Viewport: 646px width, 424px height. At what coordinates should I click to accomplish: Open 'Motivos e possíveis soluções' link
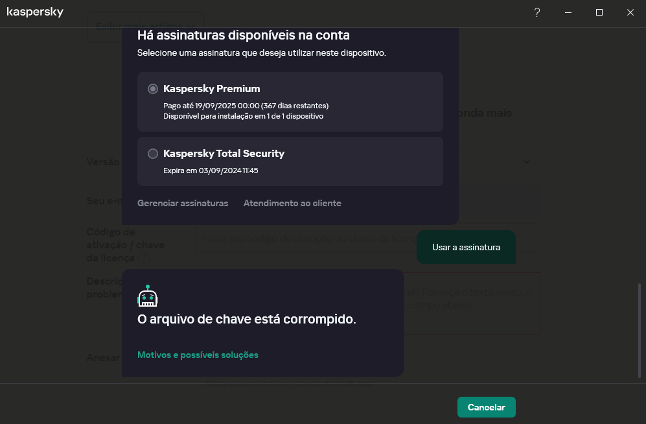[198, 355]
